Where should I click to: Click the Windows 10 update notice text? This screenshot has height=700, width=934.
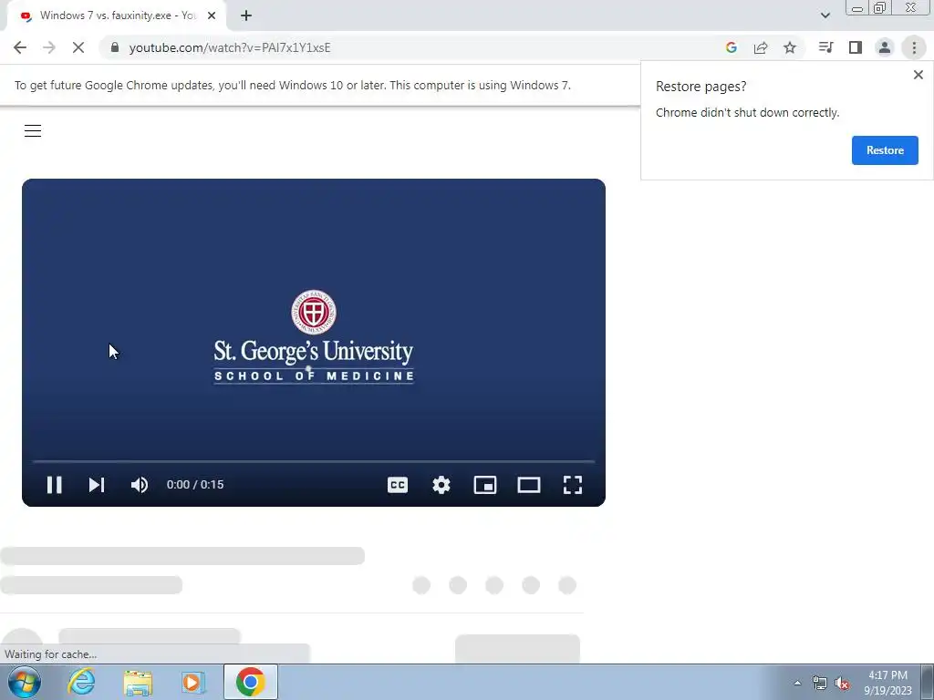tap(293, 85)
